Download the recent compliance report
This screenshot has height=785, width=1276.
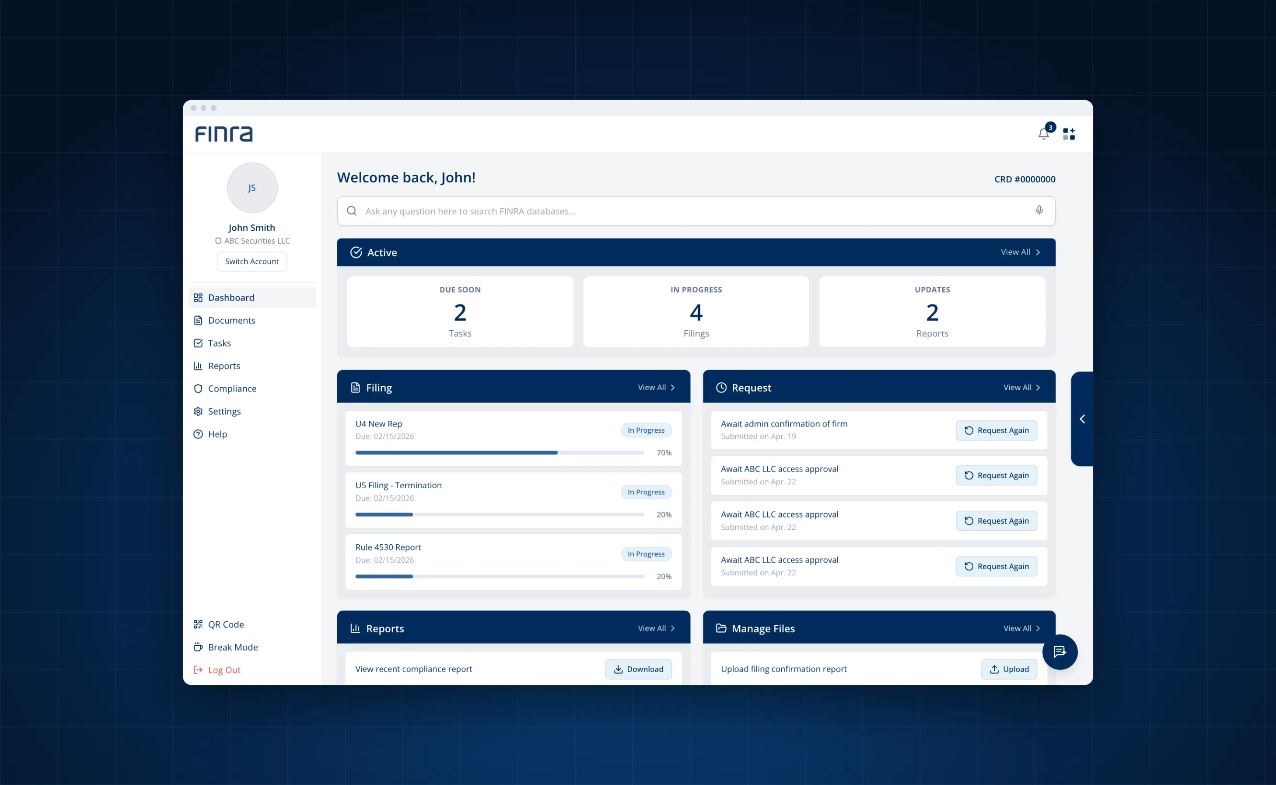click(638, 669)
